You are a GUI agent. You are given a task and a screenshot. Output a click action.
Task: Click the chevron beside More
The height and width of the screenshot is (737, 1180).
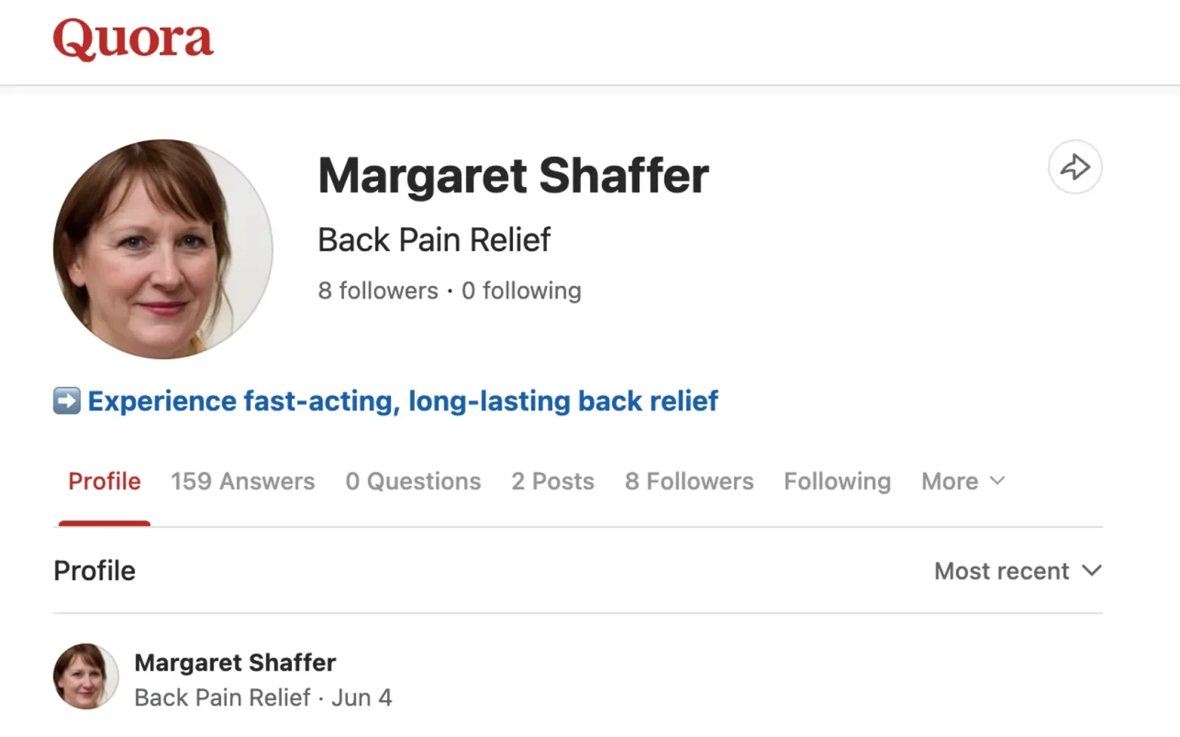coord(997,481)
